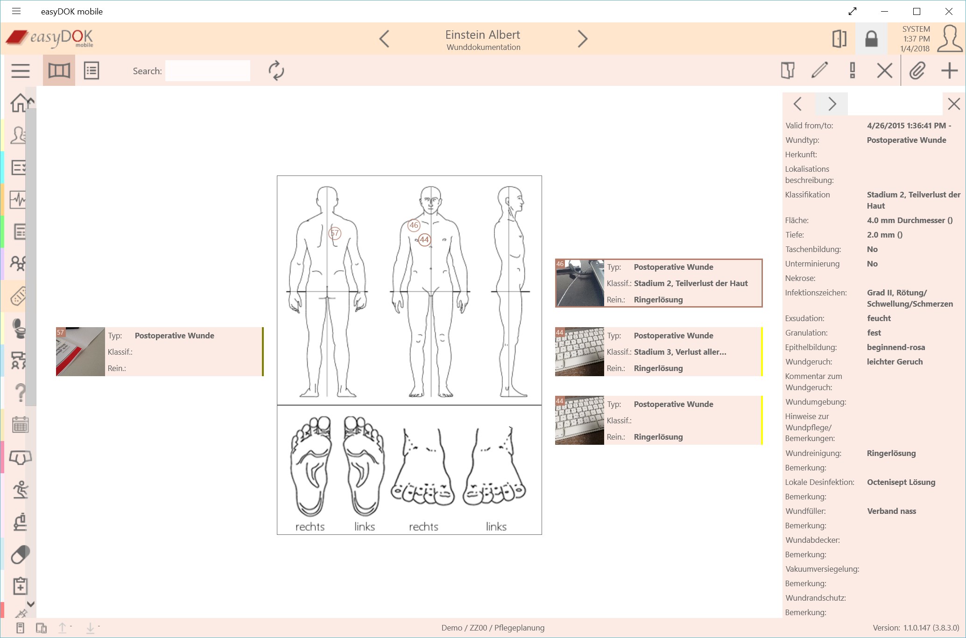Open the pencil edit tool
966x638 pixels.
point(819,70)
